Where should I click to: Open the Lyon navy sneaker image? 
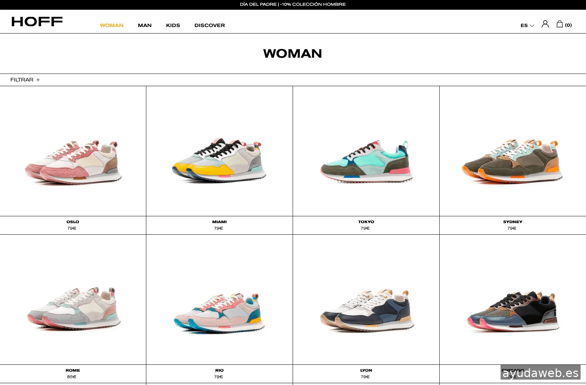(366, 310)
